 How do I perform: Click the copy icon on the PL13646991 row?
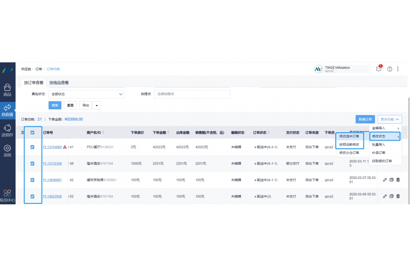tap(391, 180)
